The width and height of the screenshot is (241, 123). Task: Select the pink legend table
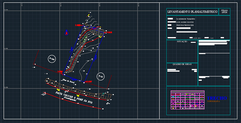pos(188,100)
